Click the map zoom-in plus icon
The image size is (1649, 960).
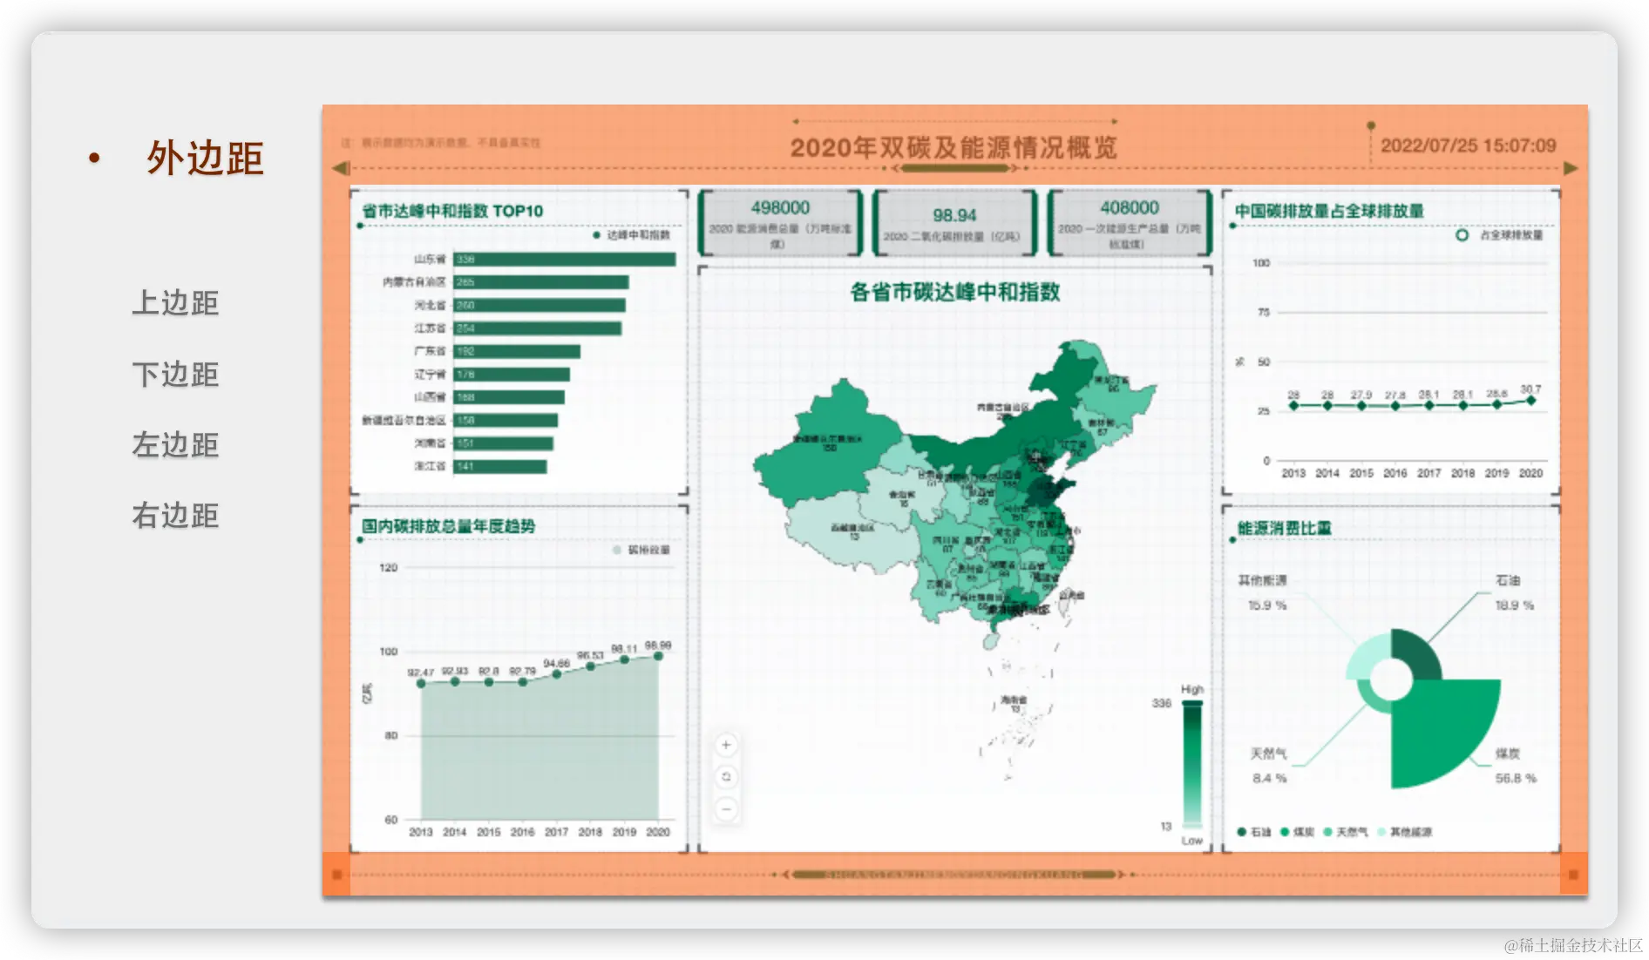(x=726, y=745)
